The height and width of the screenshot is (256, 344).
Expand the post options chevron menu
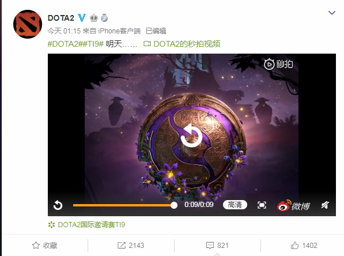coord(332,13)
